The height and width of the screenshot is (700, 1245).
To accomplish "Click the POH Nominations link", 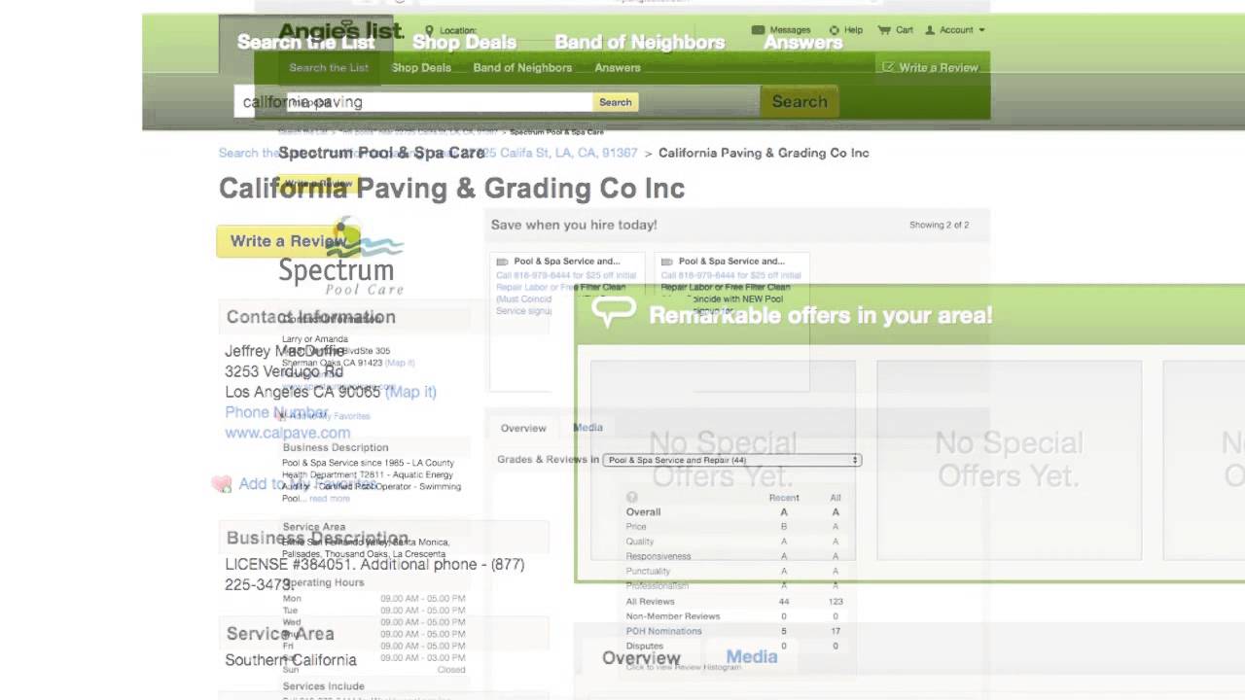I will (x=663, y=631).
